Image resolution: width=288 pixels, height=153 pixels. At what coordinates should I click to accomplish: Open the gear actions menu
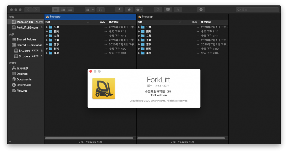click(139, 10)
